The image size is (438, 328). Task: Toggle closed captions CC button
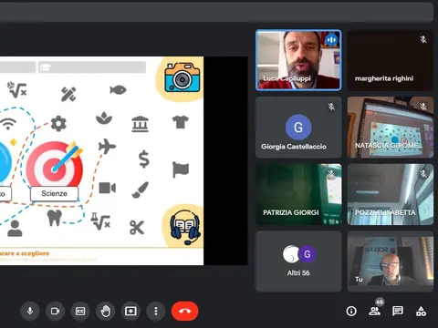(80, 311)
